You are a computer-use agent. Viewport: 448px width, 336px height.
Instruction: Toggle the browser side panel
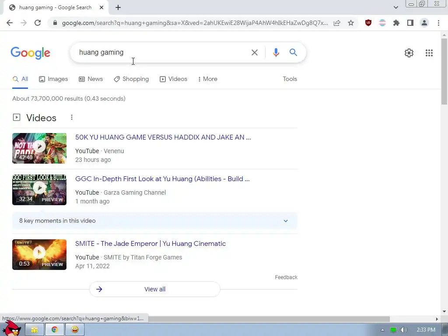(410, 23)
